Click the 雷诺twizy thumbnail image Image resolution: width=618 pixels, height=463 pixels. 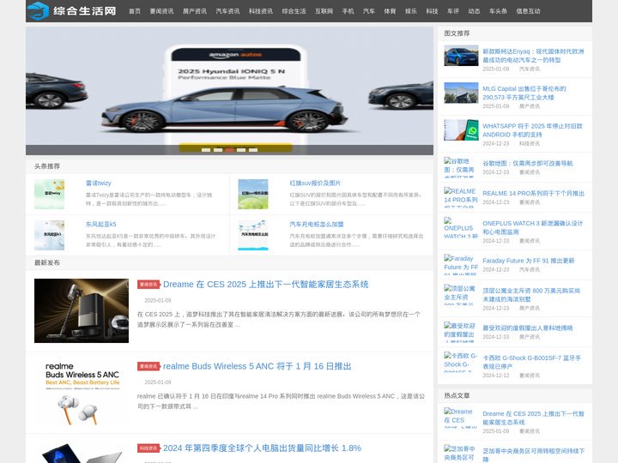[x=49, y=194]
